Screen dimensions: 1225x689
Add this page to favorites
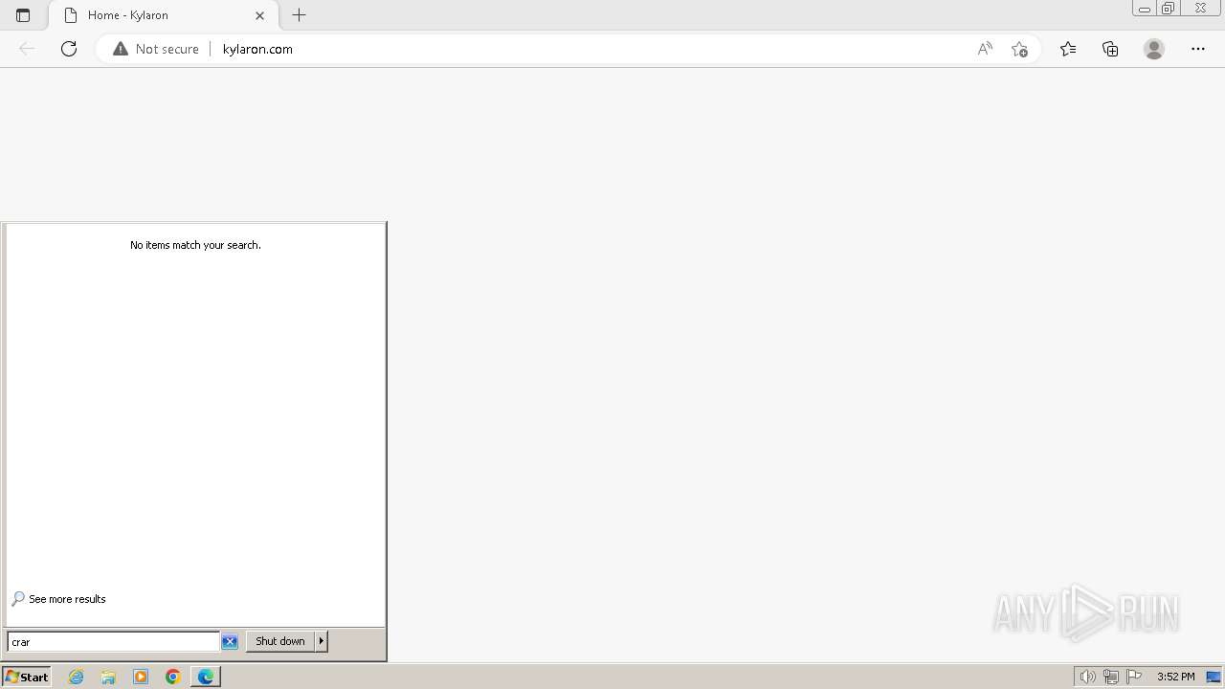[x=1019, y=49]
